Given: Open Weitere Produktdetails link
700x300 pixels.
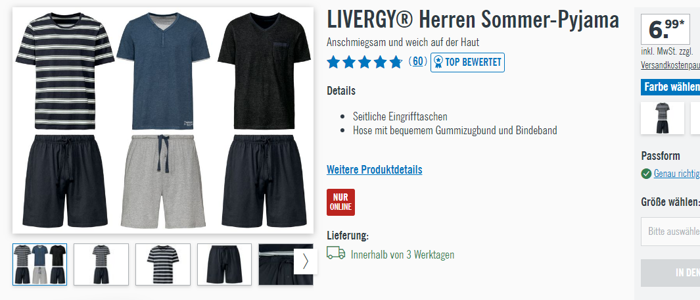Looking at the screenshot, I should 375,170.
